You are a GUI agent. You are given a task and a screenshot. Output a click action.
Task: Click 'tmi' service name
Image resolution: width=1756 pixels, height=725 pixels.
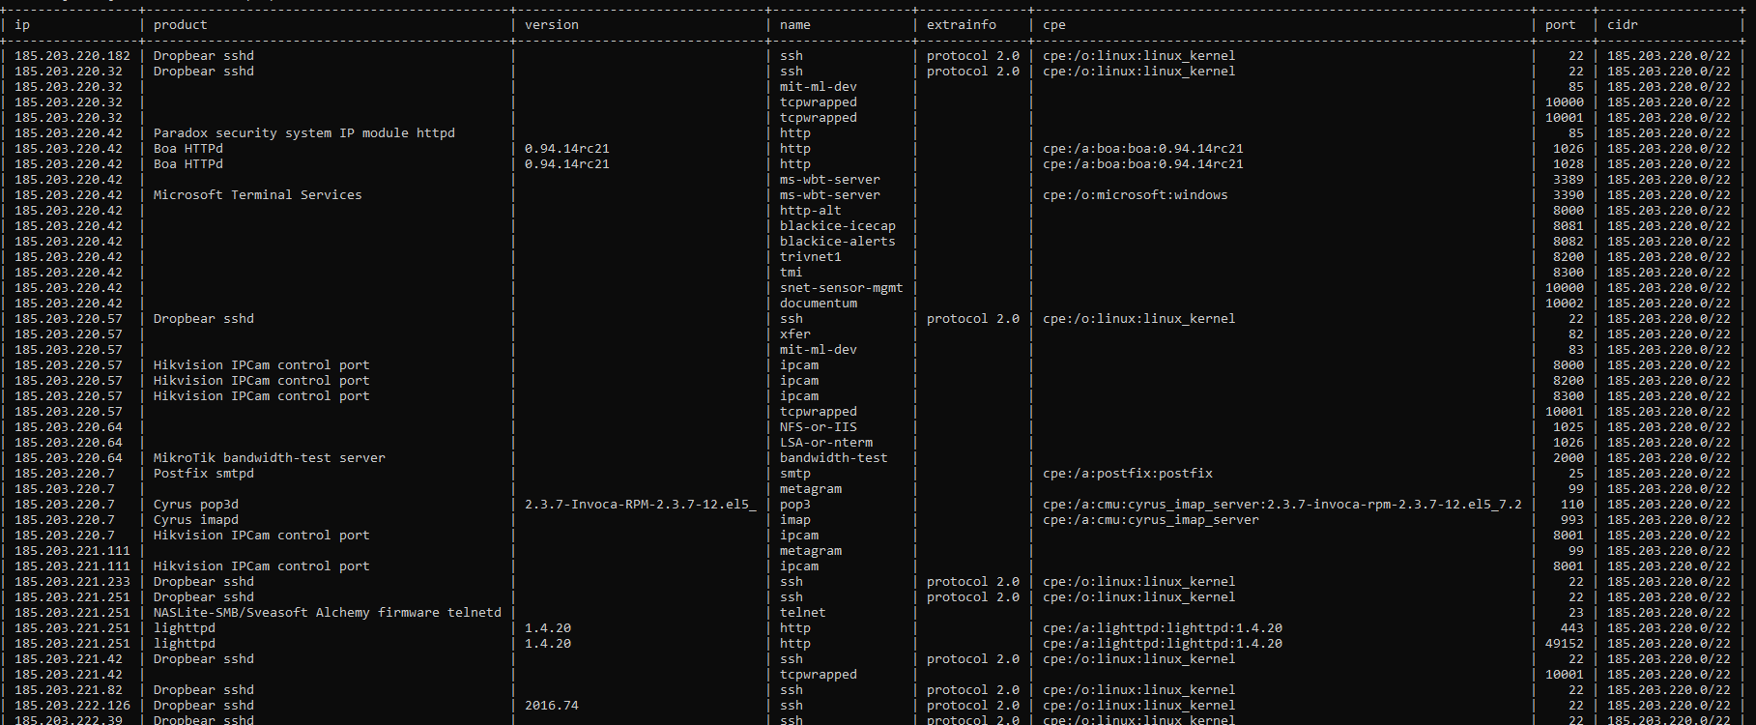[792, 273]
